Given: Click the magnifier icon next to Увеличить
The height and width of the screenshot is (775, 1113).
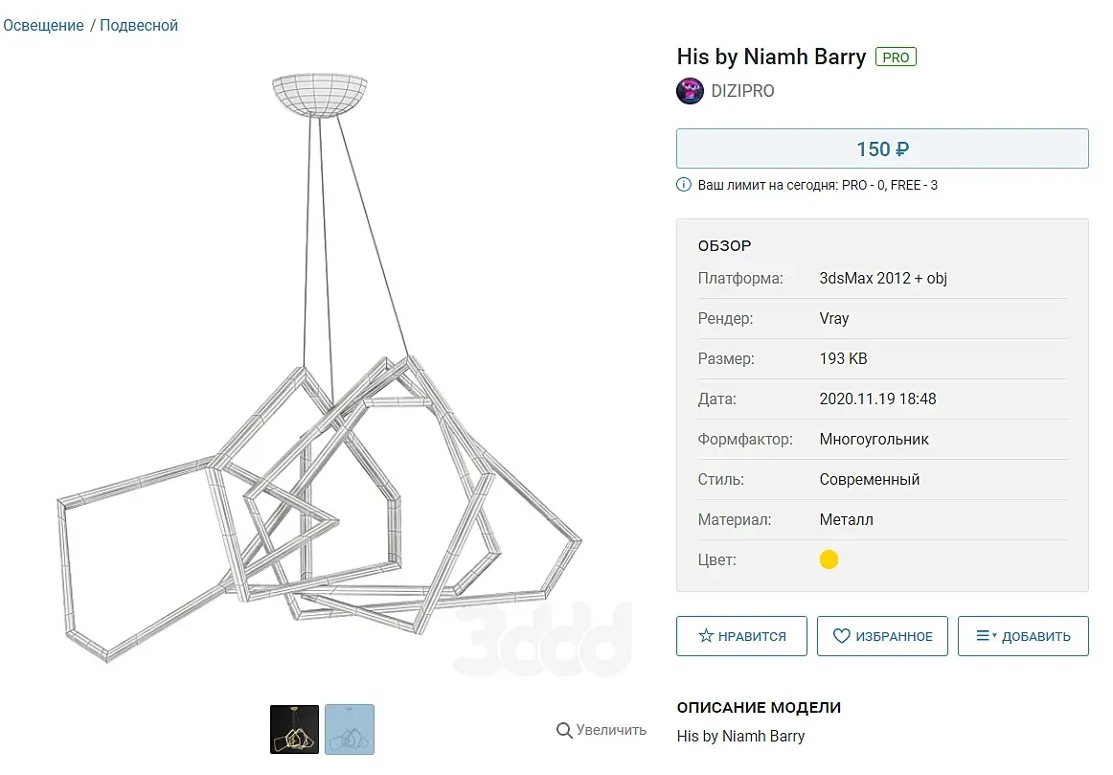Looking at the screenshot, I should pyautogui.click(x=564, y=730).
